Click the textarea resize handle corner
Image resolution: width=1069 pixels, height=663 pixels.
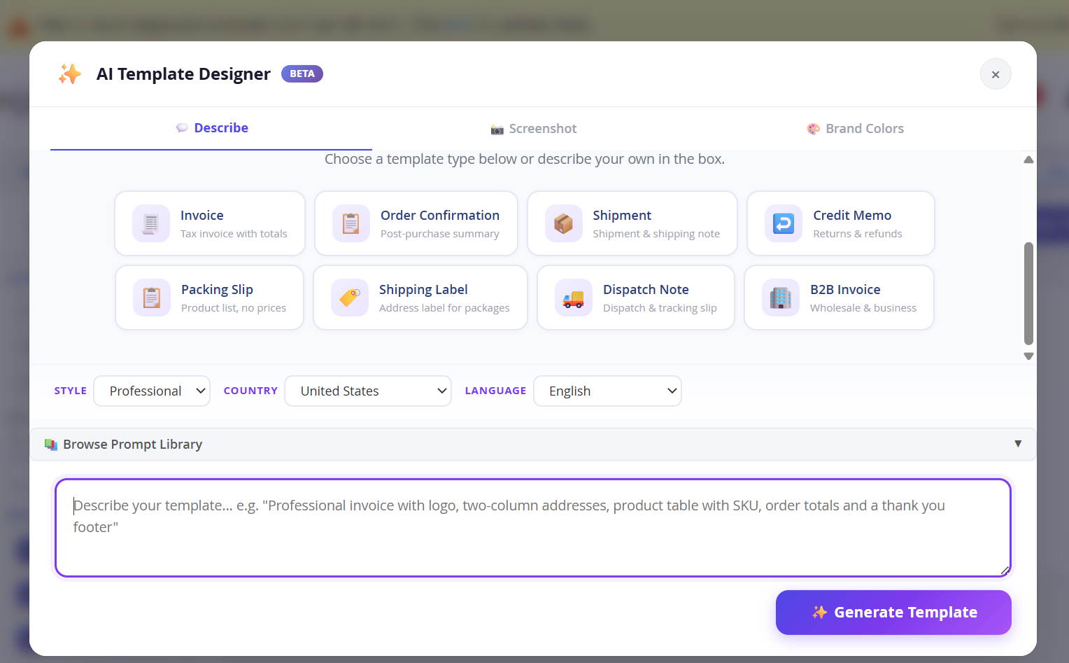point(1005,571)
